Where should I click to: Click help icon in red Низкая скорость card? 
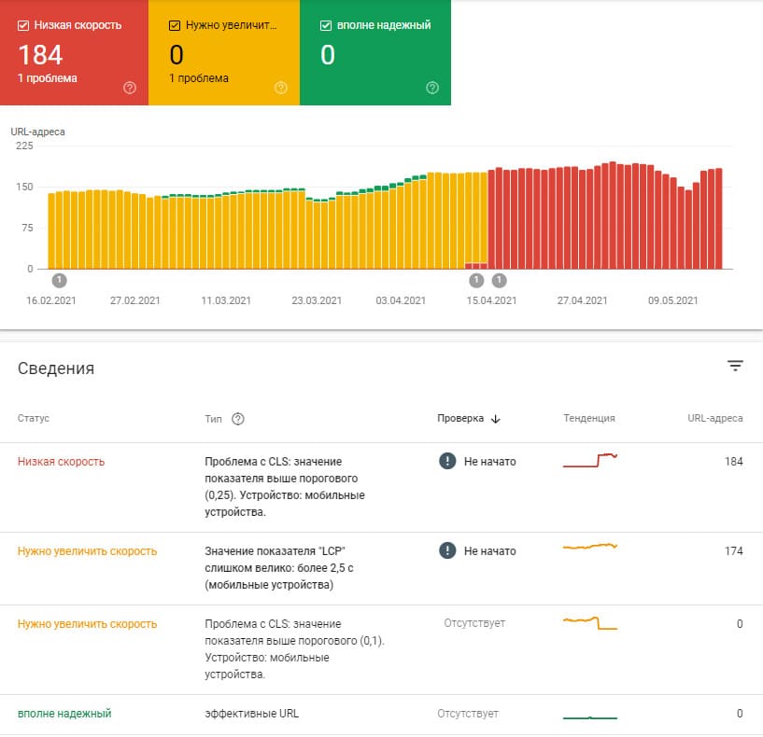click(x=130, y=88)
